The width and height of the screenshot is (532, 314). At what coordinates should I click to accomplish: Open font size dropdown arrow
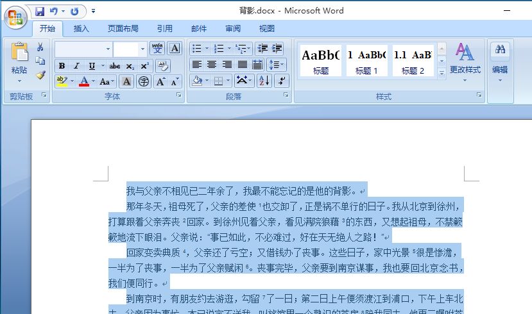143,49
